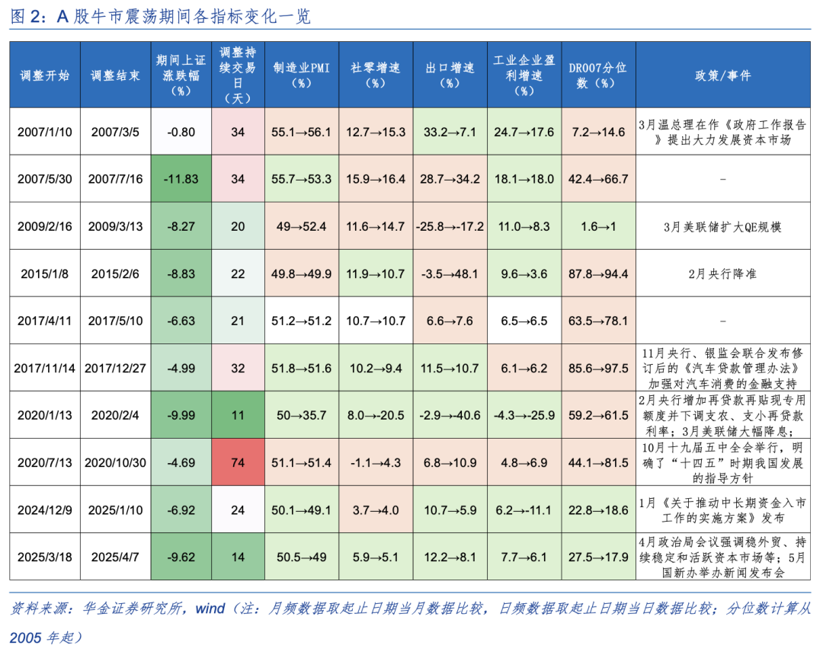823x658 pixels.
Task: Click the 制造业PMI column header
Action: pyautogui.click(x=301, y=74)
